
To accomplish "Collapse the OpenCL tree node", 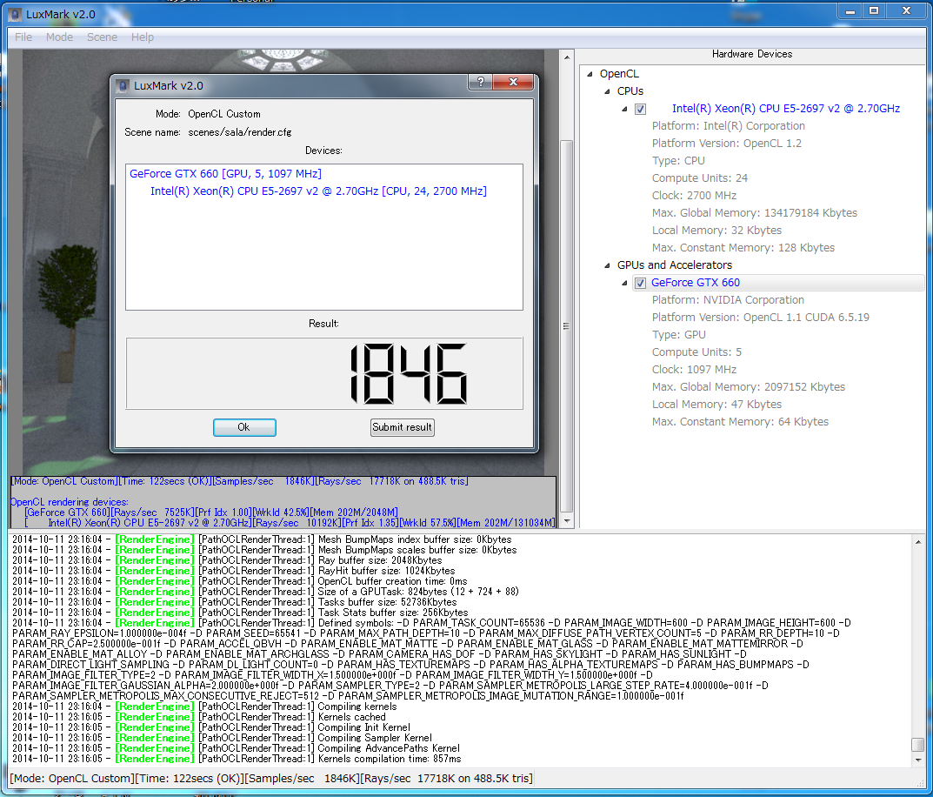I will (591, 74).
